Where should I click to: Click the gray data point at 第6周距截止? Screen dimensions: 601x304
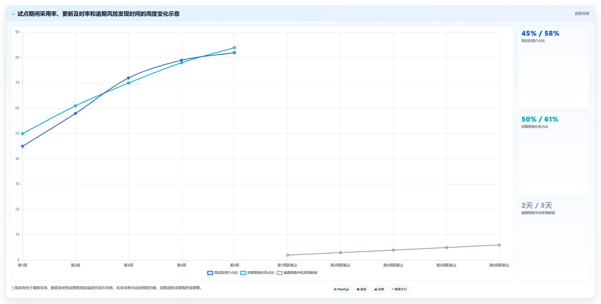pyautogui.click(x=446, y=248)
